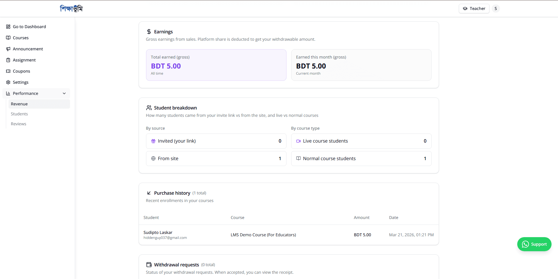This screenshot has width=558, height=279.
Task: Click the Earned this month (gross) card
Action: pyautogui.click(x=361, y=65)
